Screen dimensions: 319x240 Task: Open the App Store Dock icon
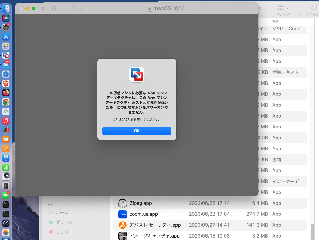[6, 37]
